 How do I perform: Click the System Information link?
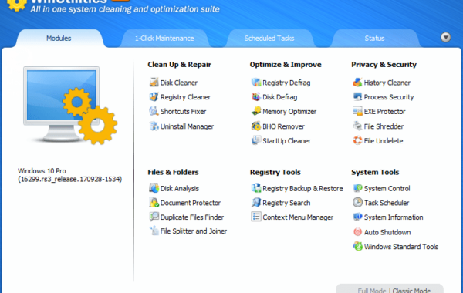pyautogui.click(x=394, y=217)
